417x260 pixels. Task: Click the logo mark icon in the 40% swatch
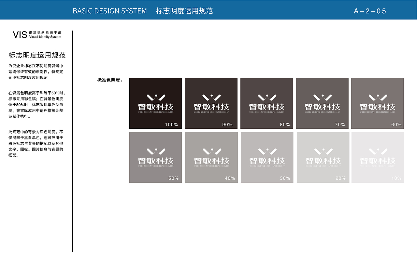[212, 151]
